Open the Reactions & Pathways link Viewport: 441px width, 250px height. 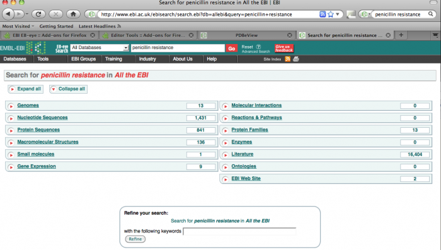256,118
